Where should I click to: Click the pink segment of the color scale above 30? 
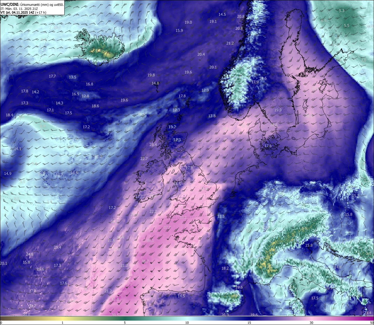pyautogui.click(x=311, y=318)
